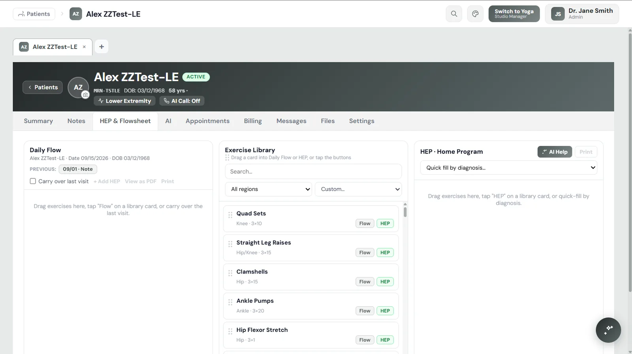The height and width of the screenshot is (354, 632).
Task: Open the All regions filter dropdown
Action: tap(269, 189)
